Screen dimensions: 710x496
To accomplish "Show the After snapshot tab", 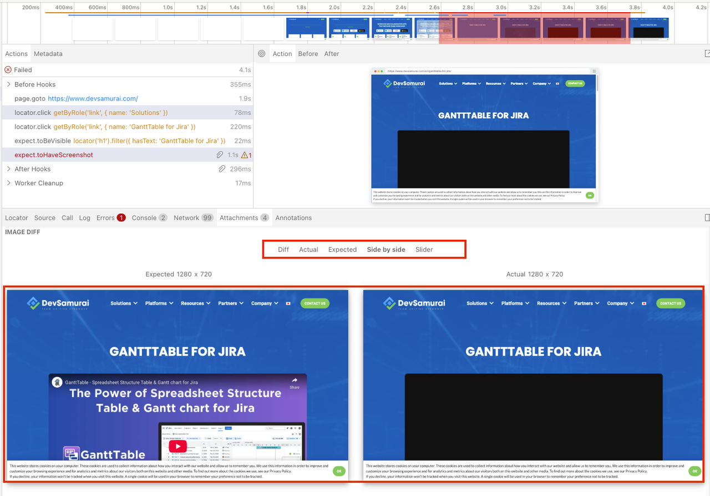I will 332,54.
